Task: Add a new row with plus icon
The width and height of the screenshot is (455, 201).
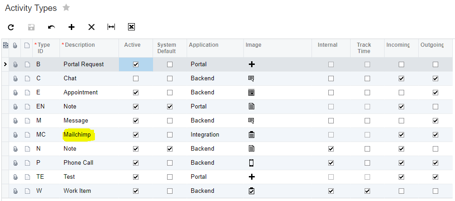Action: tap(71, 27)
